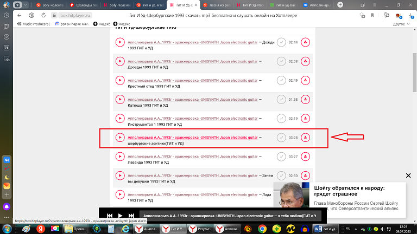Open Word document гит и уд in taskbar
The height and width of the screenshot is (234, 417).
pos(326,229)
